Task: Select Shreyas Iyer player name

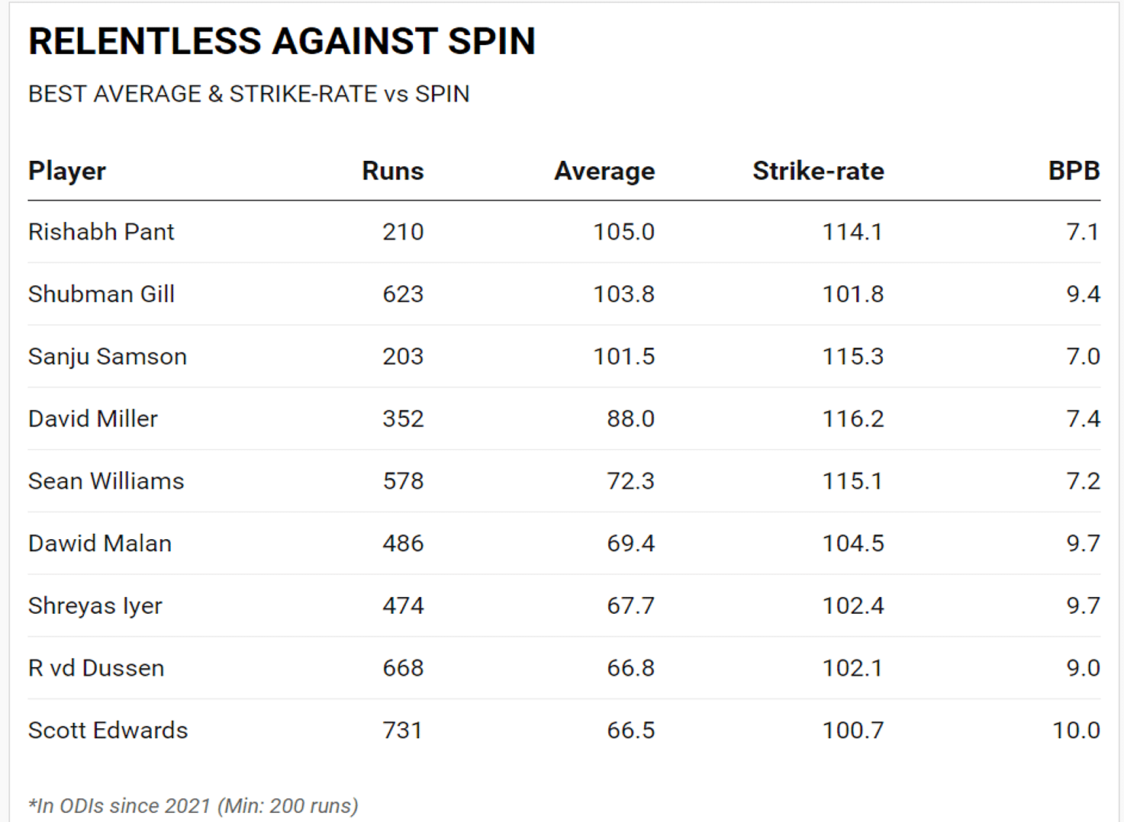Action: coord(95,606)
